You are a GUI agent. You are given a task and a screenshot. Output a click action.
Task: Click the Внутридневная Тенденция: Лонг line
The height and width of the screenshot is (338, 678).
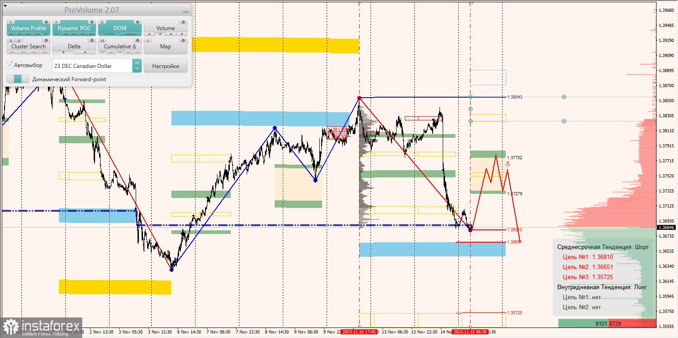coord(602,287)
